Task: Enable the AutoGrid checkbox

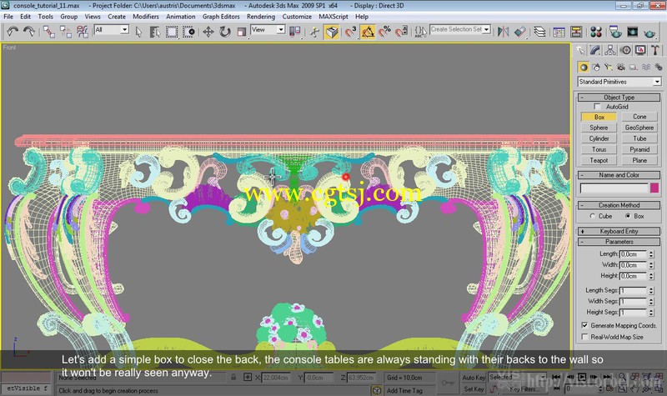Action: tap(597, 107)
